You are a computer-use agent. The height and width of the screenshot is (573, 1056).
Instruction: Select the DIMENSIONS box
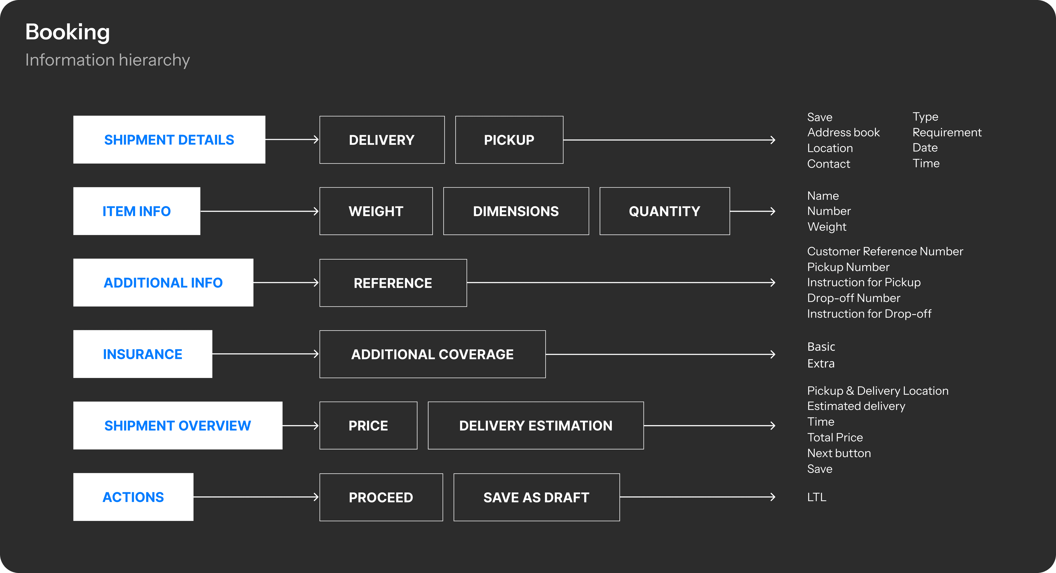click(516, 211)
